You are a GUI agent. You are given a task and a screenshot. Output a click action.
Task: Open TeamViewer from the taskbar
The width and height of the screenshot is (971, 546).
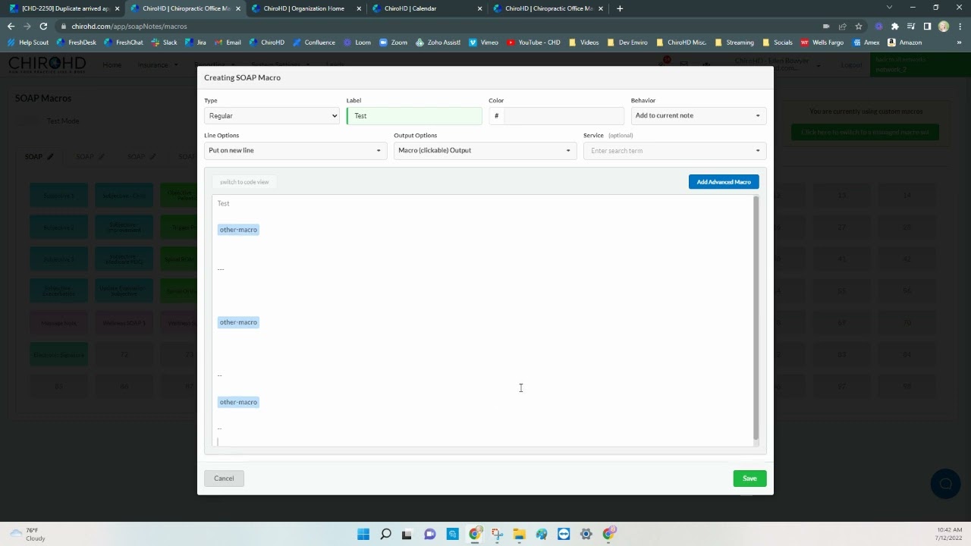[x=564, y=534]
